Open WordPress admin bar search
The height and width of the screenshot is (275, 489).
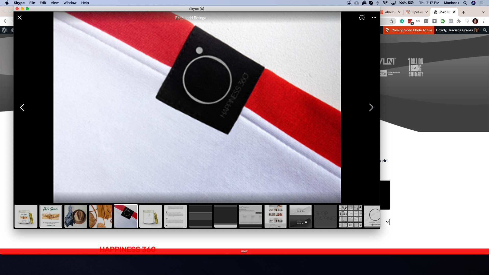(x=485, y=30)
